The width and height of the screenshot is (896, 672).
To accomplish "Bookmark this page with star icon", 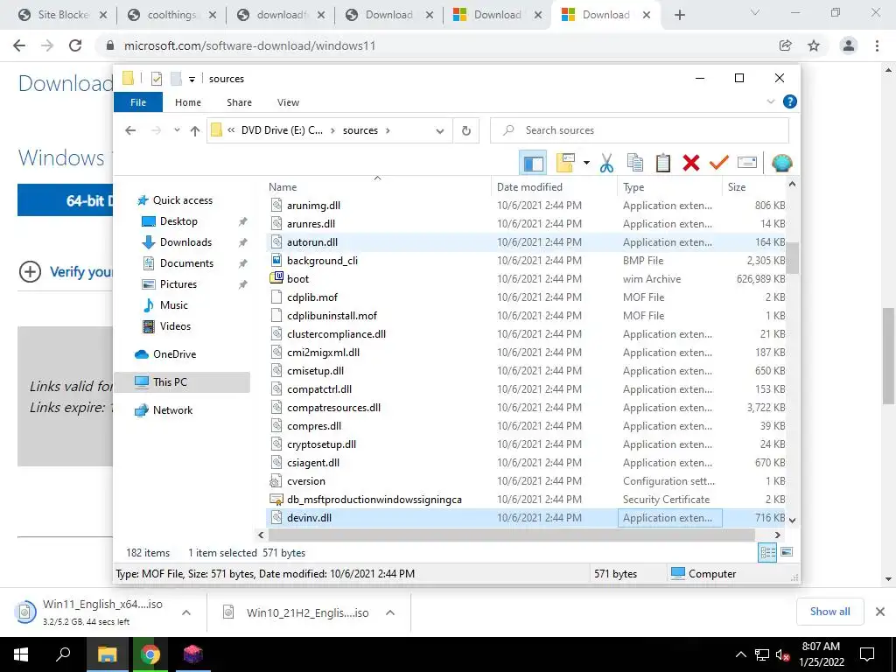I will pos(814,45).
